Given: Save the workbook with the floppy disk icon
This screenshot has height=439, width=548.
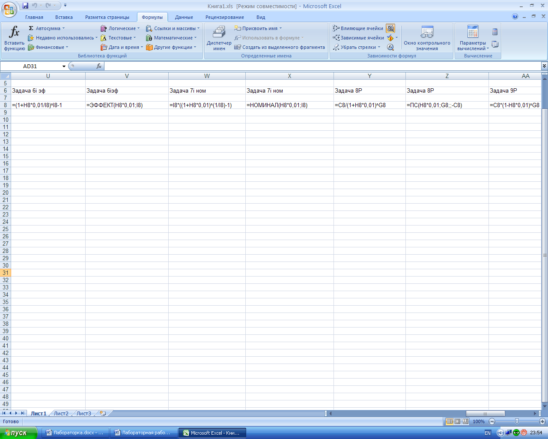Looking at the screenshot, I should click(x=25, y=6).
